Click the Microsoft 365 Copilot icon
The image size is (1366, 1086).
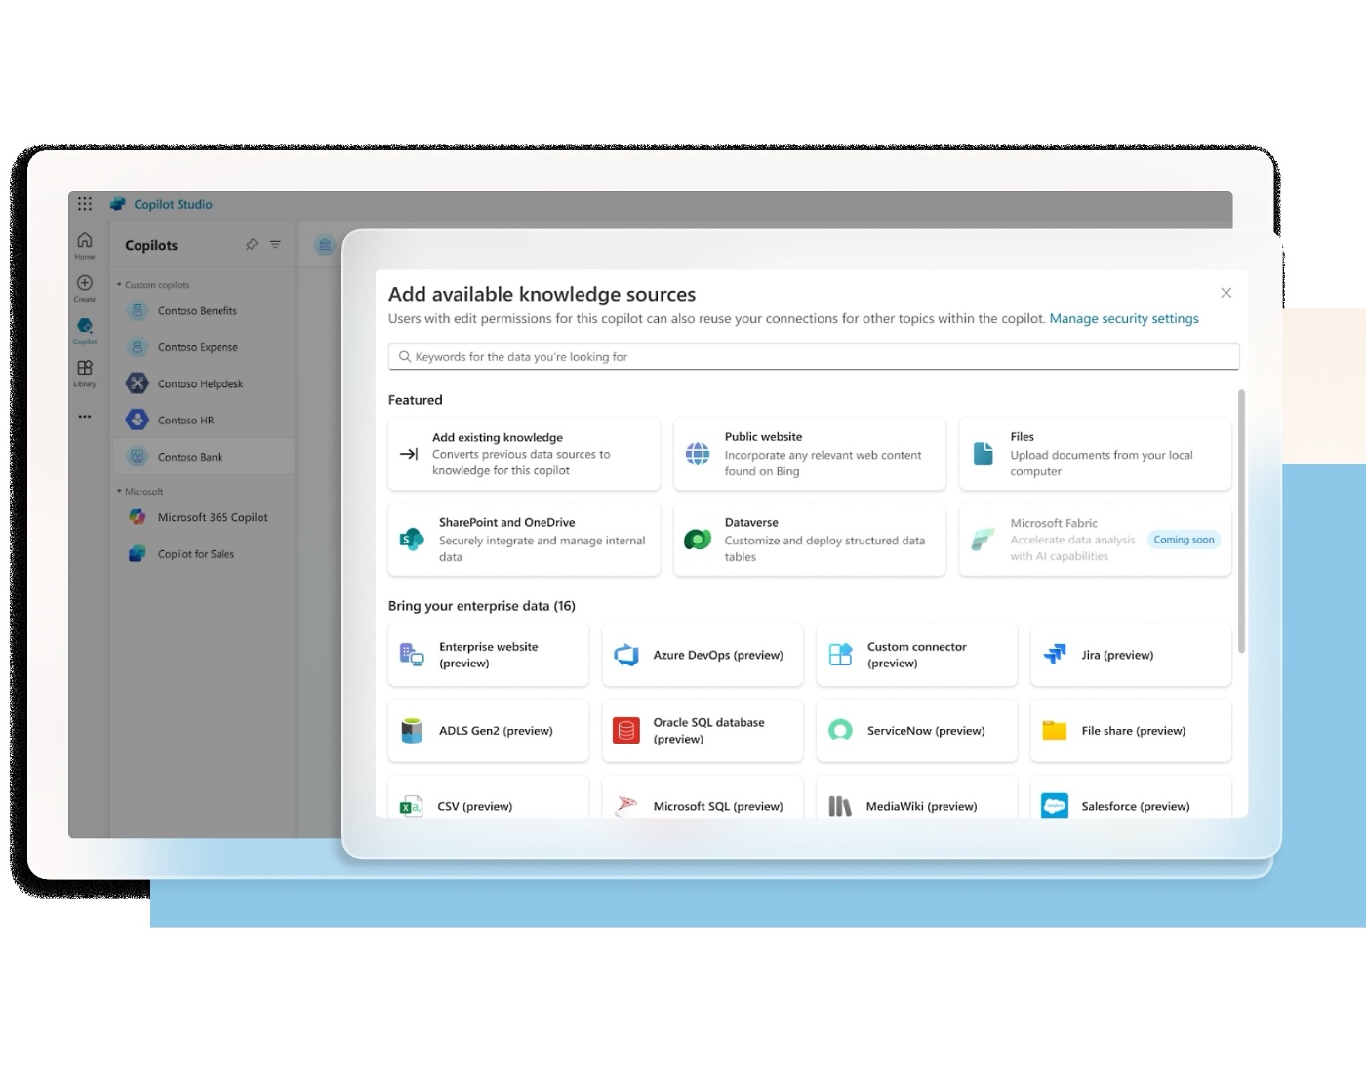pos(138,517)
